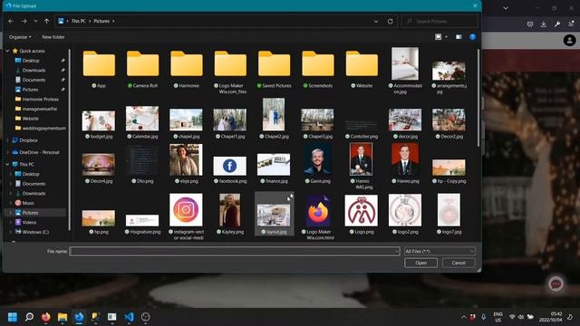Go up one folder level arrow
This screenshot has height=326, width=580.
[x=46, y=22]
